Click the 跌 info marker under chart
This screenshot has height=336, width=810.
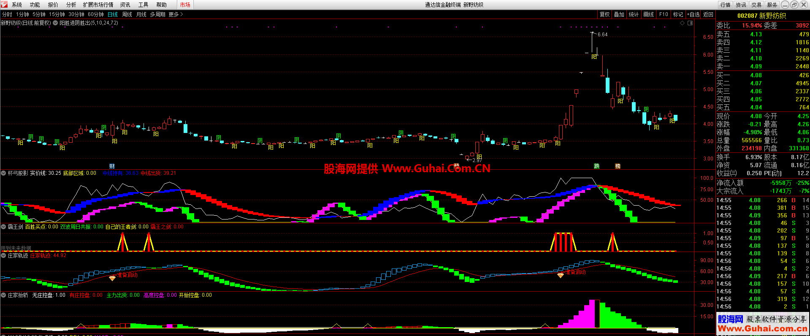click(x=596, y=166)
